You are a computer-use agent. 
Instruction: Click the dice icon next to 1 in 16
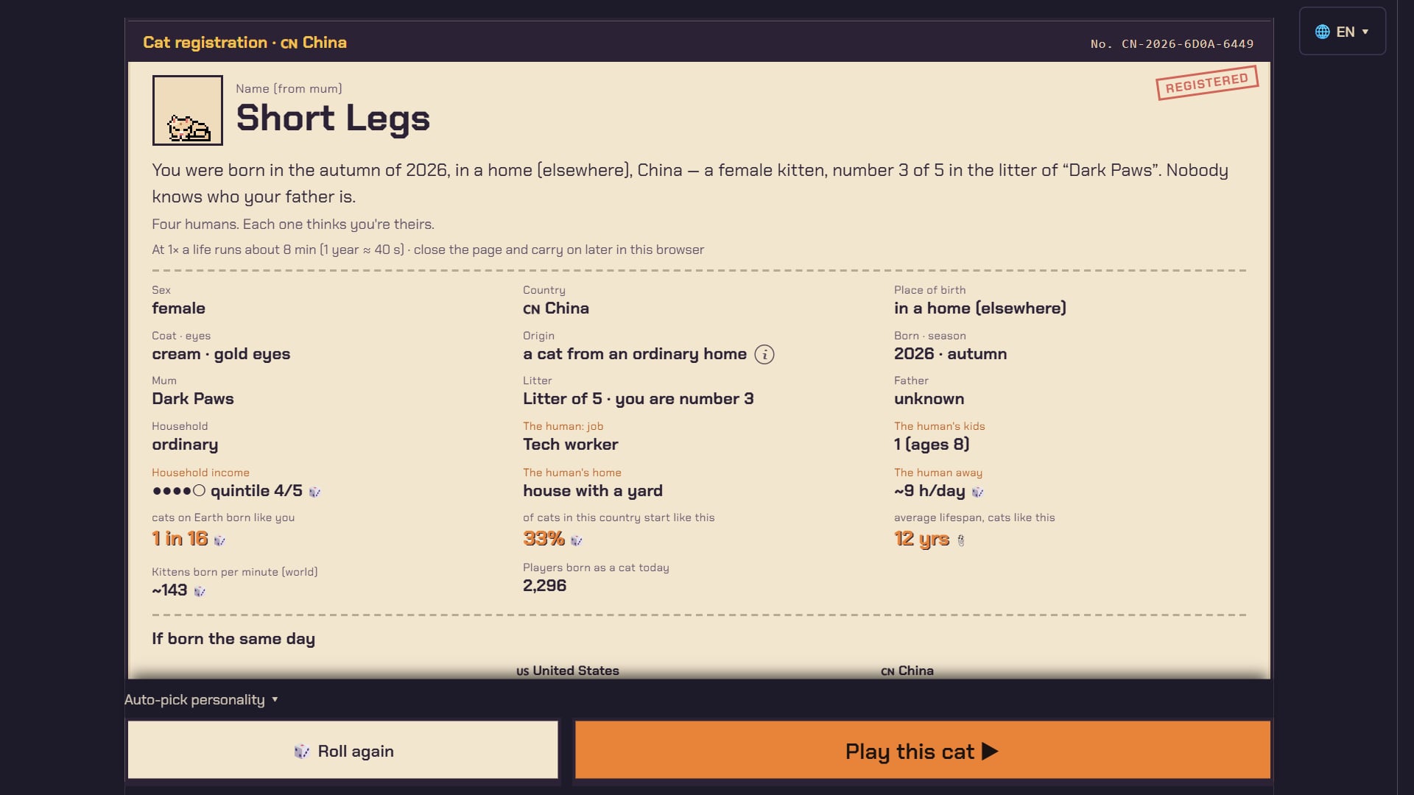pyautogui.click(x=219, y=540)
